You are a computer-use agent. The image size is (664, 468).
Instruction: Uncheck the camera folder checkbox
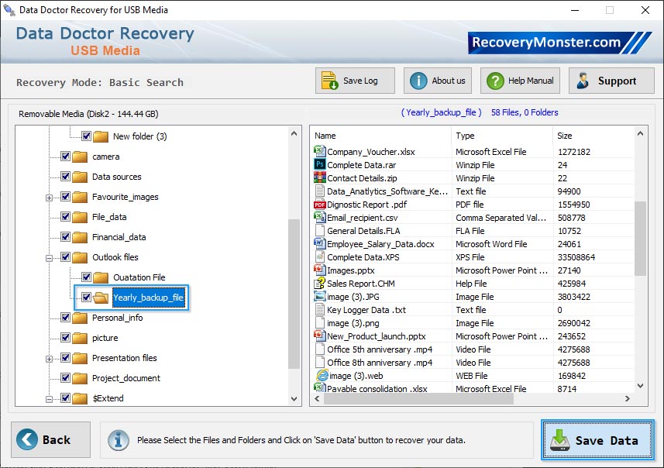pyautogui.click(x=64, y=157)
